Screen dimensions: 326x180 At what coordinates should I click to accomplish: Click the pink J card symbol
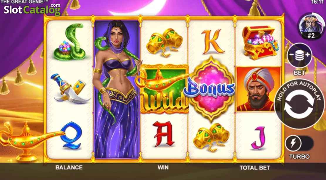tap(258, 138)
